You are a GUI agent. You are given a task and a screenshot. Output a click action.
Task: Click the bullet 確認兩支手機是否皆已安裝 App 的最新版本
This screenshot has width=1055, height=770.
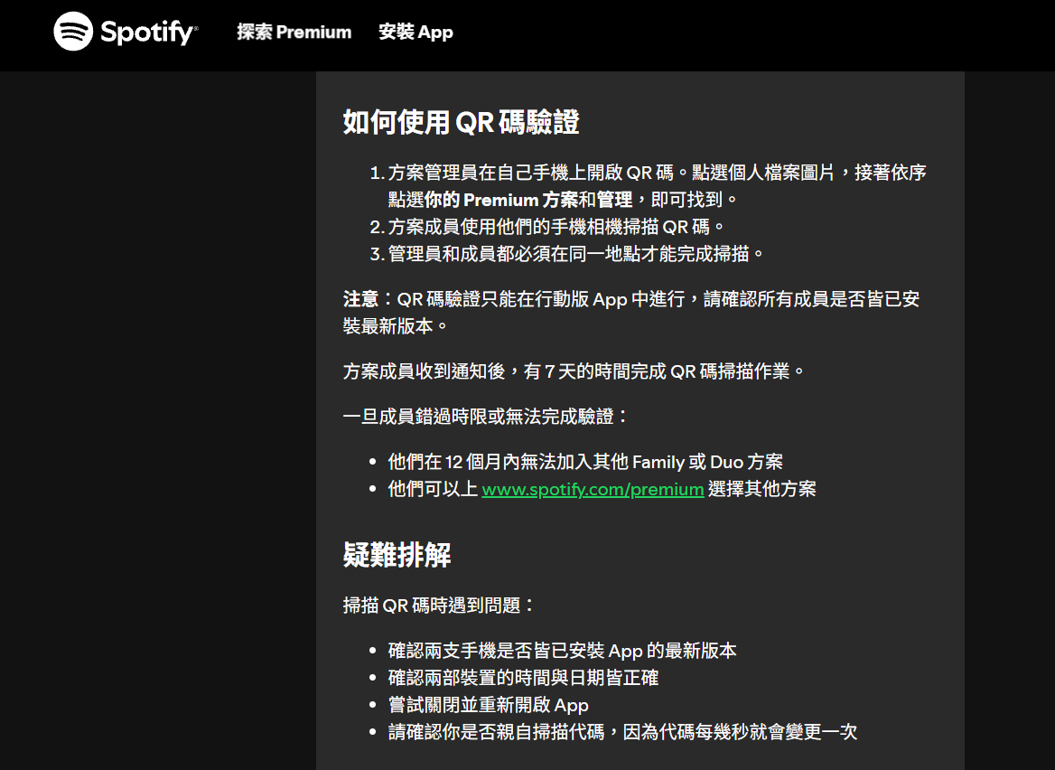click(562, 651)
